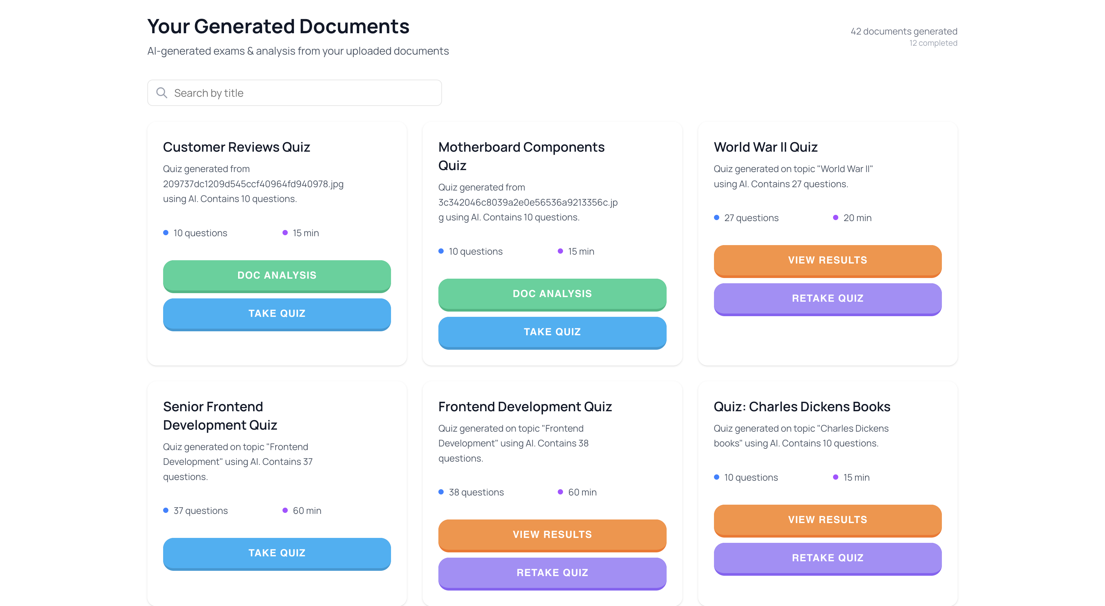This screenshot has height=606, width=1105.
Task: Click the page subtitle about AI-generated exams
Action: point(298,51)
